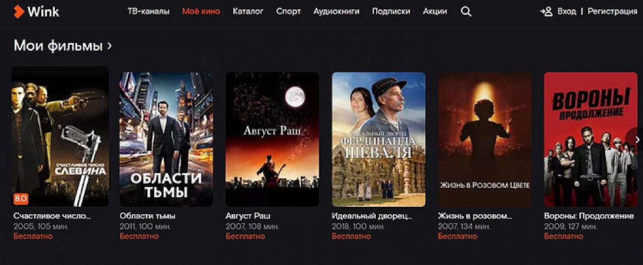
Task: Click the Вход login link
Action: click(566, 12)
